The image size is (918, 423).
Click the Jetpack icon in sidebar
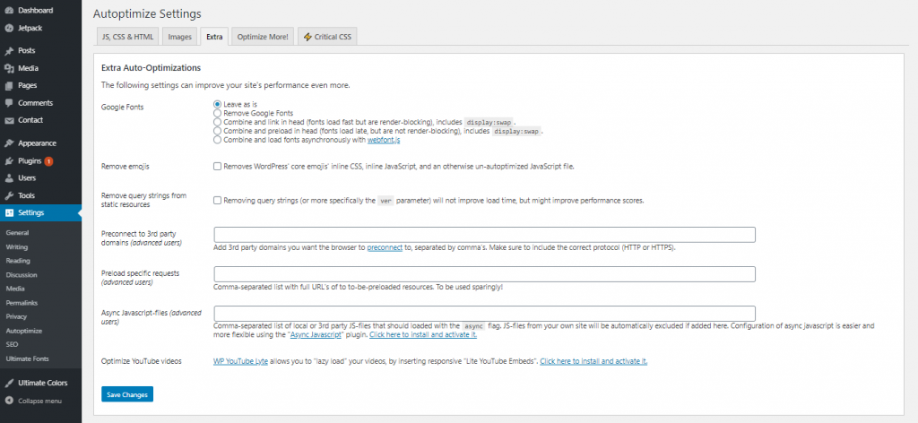[x=9, y=28]
